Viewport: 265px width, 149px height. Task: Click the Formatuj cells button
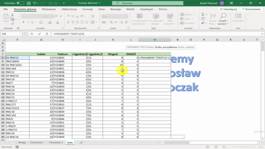188,23
